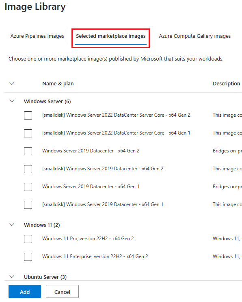Click text '[smalldisk] Windows Server 2019 Datacenter - x64 Gen 2'
Viewport: 242px width, 302px height.
pyautogui.click(x=103, y=169)
